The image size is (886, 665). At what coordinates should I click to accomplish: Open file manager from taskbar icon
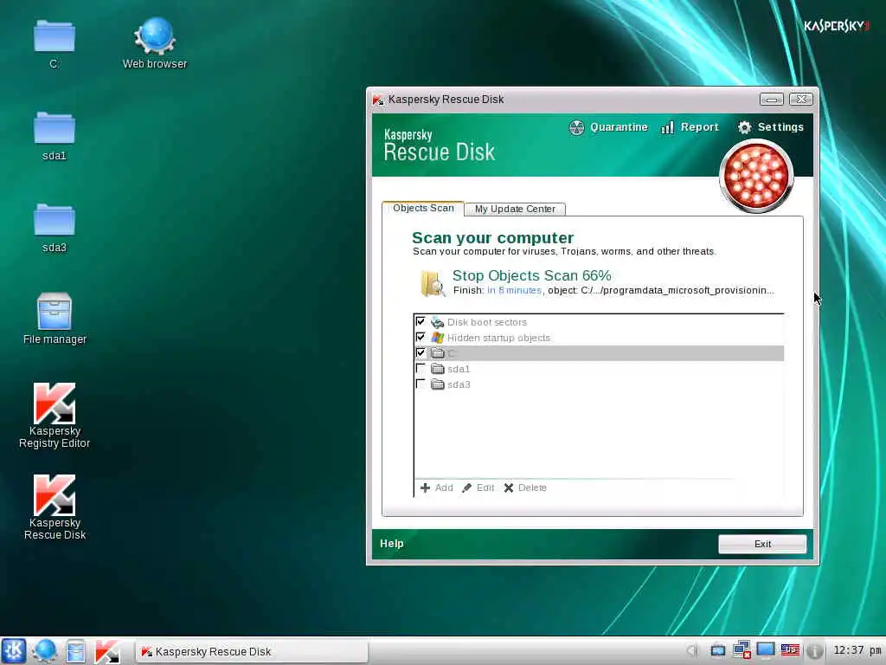coord(75,651)
